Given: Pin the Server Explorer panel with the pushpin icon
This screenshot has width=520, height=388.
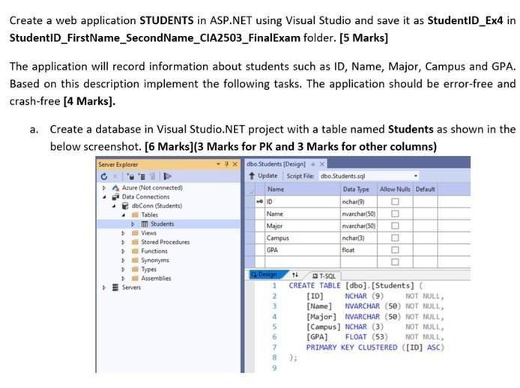Looking at the screenshot, I should point(227,164).
